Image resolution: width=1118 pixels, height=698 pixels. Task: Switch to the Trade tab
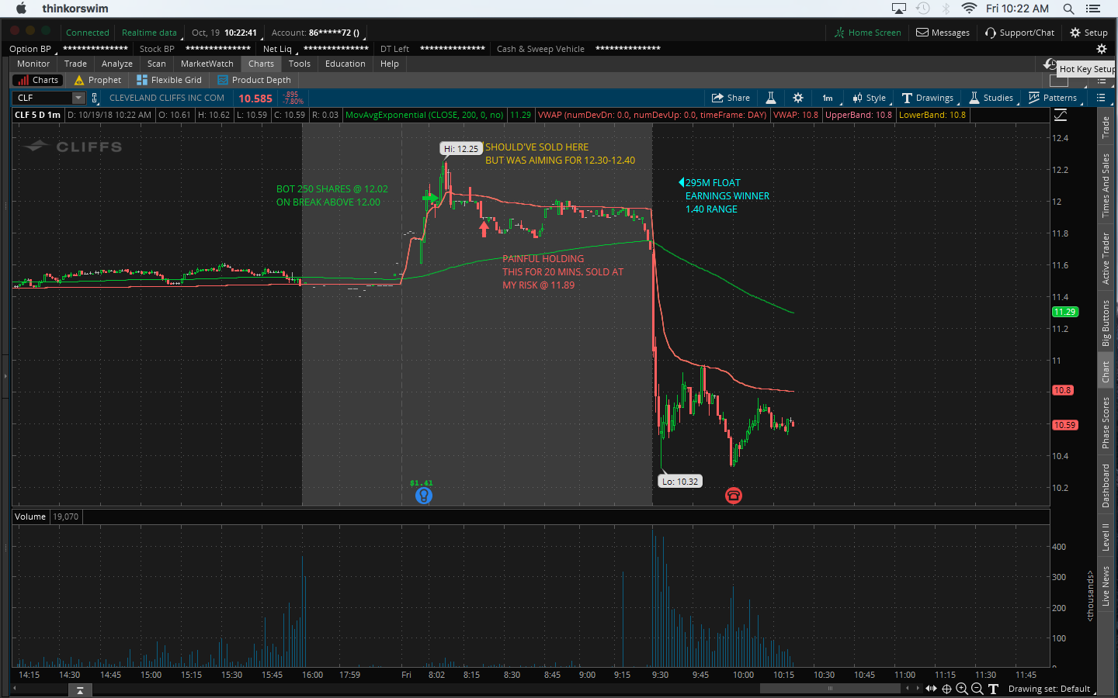(75, 64)
